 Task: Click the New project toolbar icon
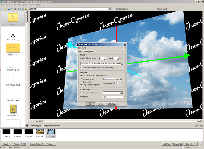2,9
